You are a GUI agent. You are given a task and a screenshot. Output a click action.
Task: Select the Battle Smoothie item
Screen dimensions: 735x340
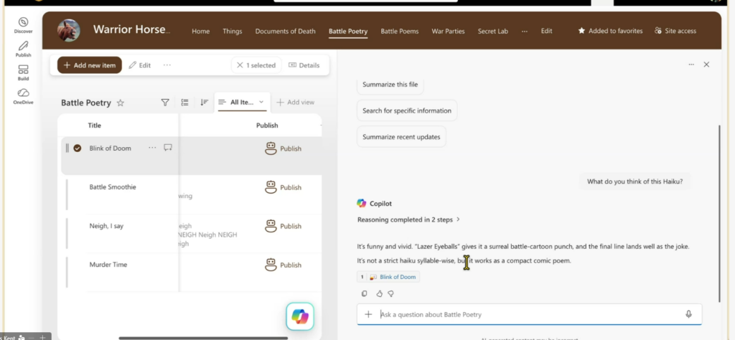113,187
